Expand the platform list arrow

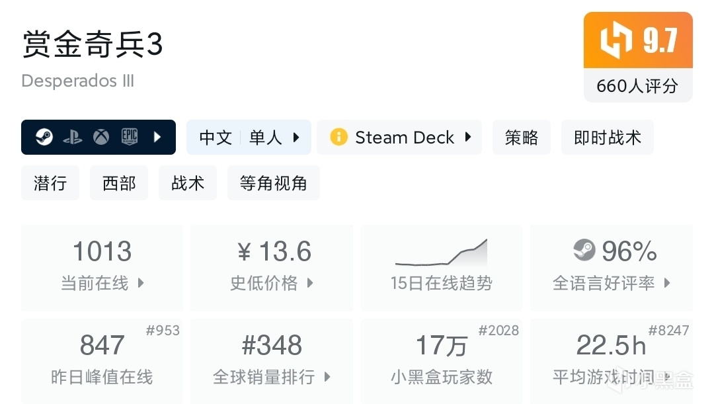[x=157, y=137]
